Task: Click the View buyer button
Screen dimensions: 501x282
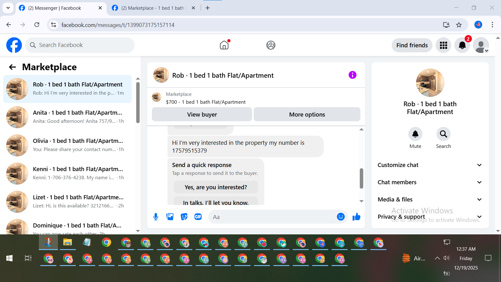Action: (x=202, y=114)
